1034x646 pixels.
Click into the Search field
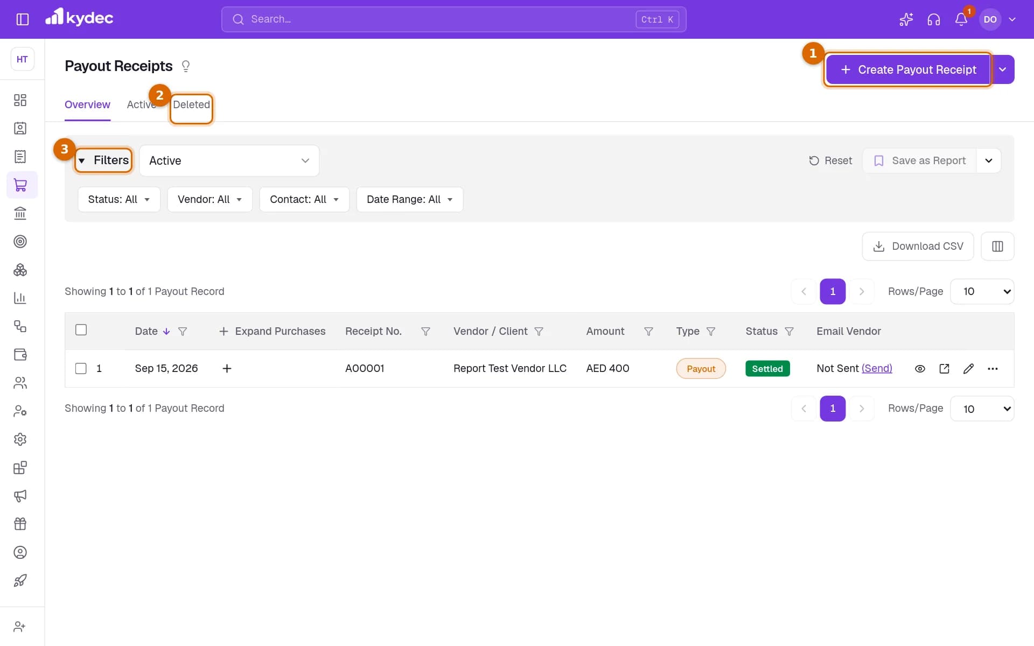pyautogui.click(x=453, y=19)
